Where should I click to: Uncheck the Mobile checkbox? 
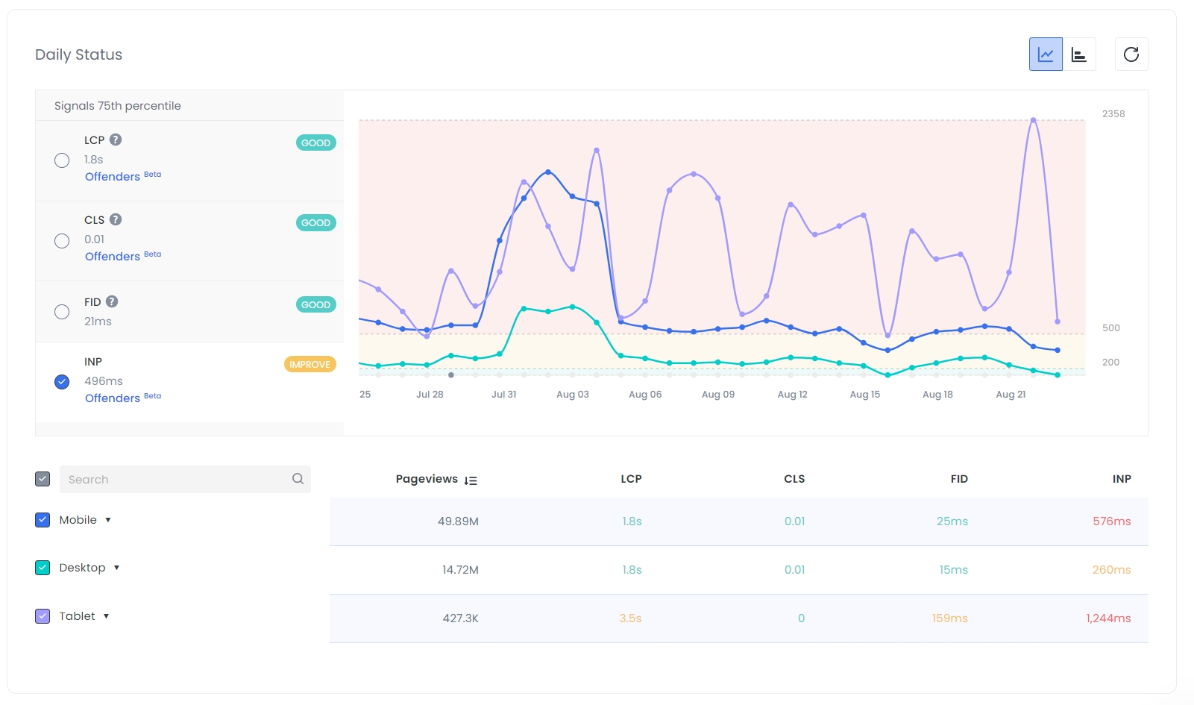(43, 520)
